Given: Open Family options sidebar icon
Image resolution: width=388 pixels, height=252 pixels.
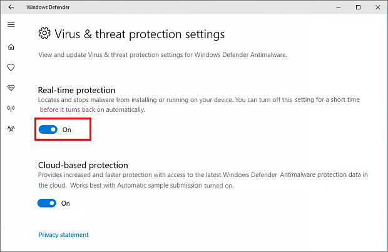Looking at the screenshot, I should [11, 129].
